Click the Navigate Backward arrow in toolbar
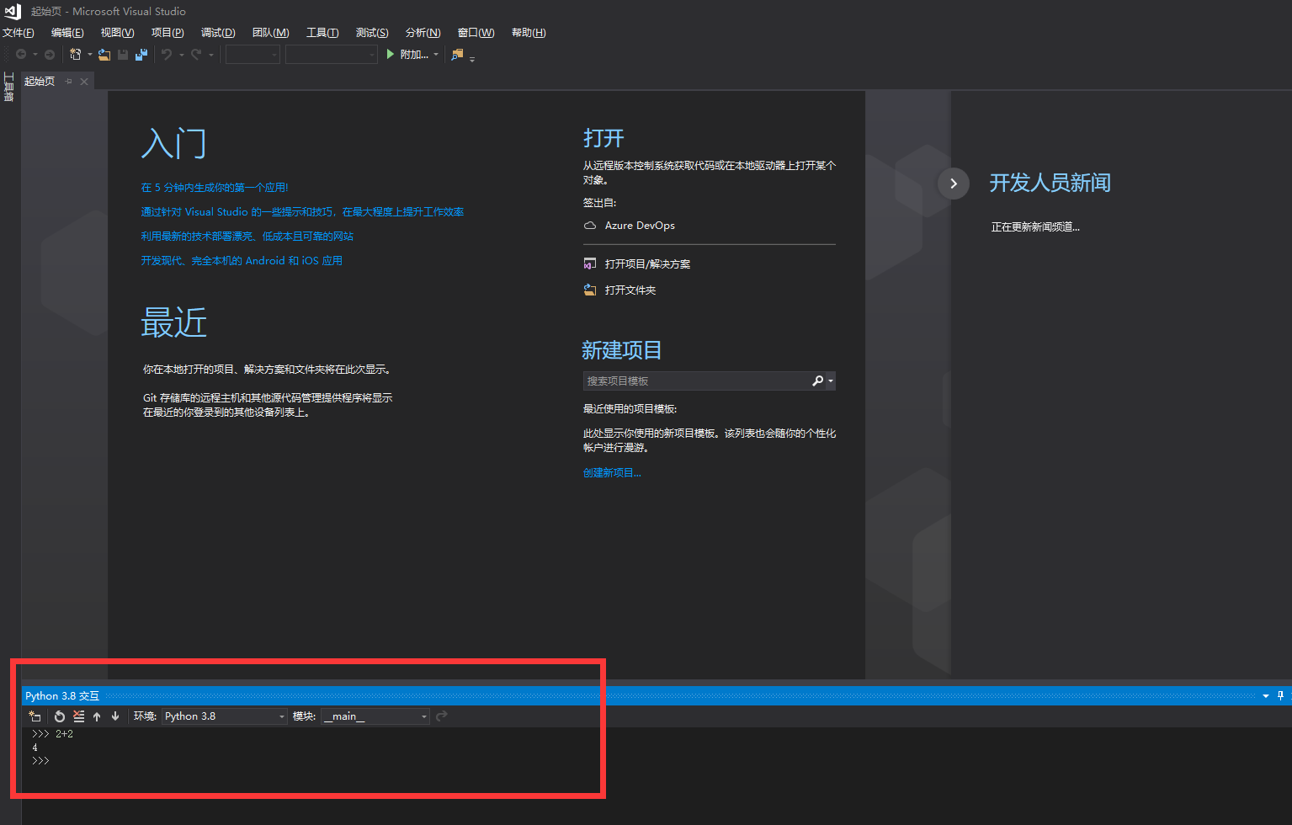Viewport: 1292px width, 825px height. [x=21, y=55]
